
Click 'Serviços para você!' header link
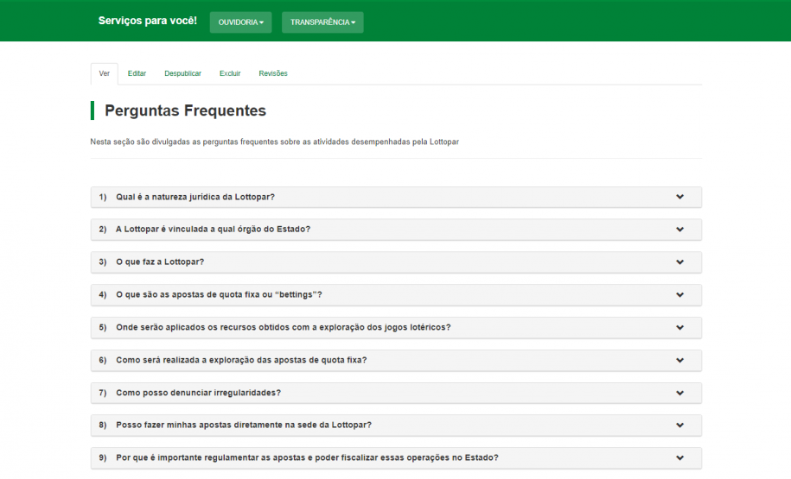[147, 20]
